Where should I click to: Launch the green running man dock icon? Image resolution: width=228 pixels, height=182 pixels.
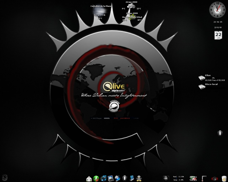96,178
